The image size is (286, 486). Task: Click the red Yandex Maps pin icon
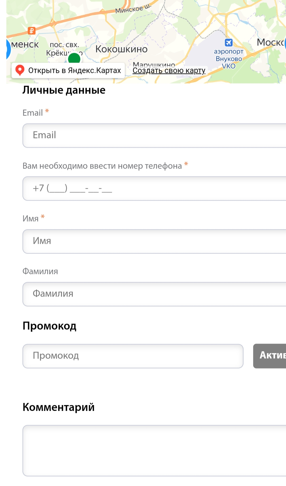(20, 70)
